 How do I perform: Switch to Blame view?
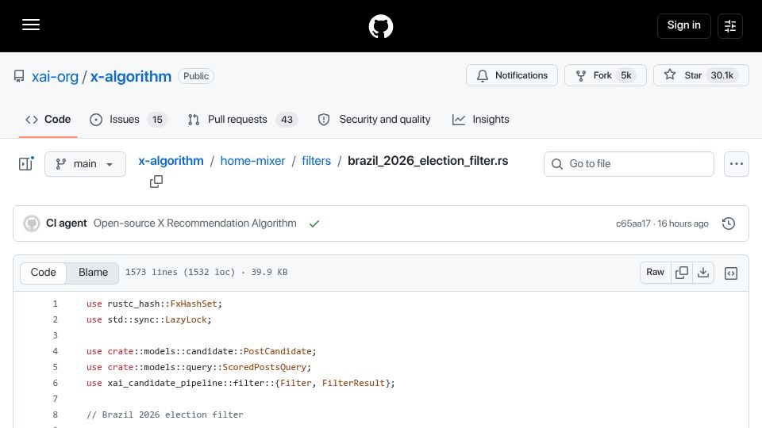point(93,272)
